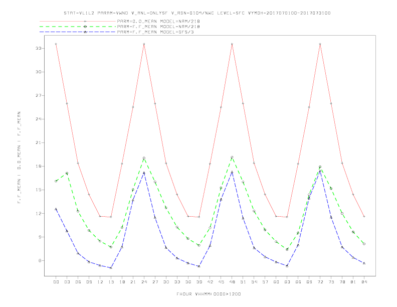Click the x-axis tick label 63
Screen dimensions: 397x307
click(287, 282)
